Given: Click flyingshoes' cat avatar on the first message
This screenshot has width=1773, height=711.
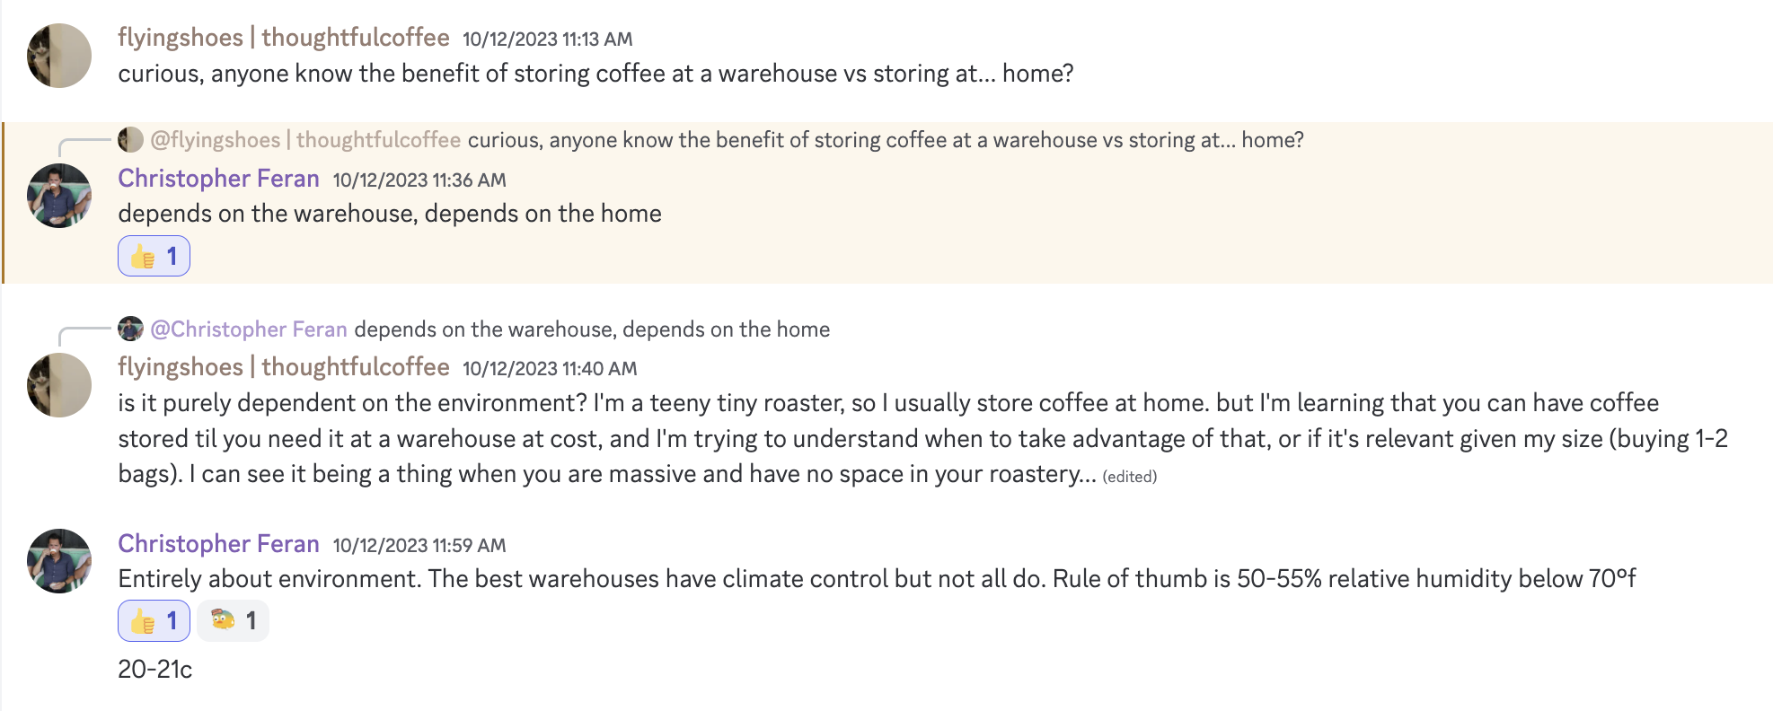Looking at the screenshot, I should (x=57, y=55).
